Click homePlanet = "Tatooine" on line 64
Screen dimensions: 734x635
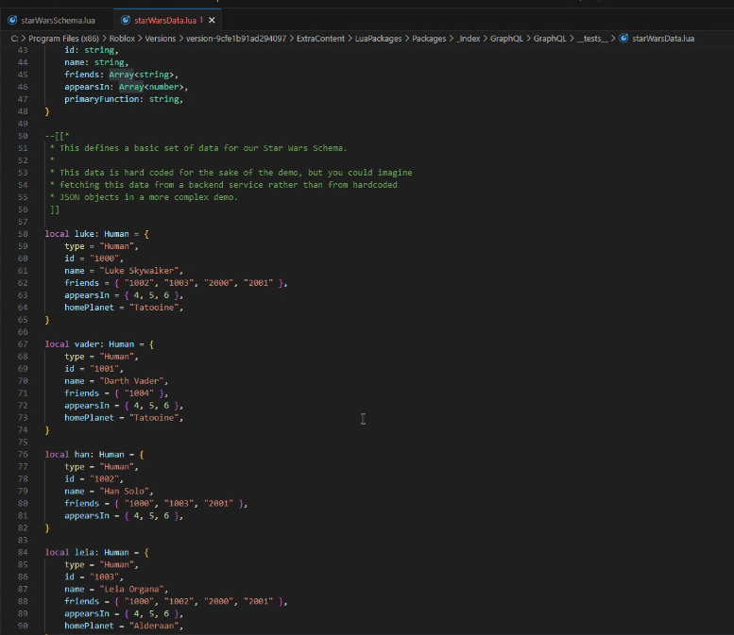pos(124,308)
